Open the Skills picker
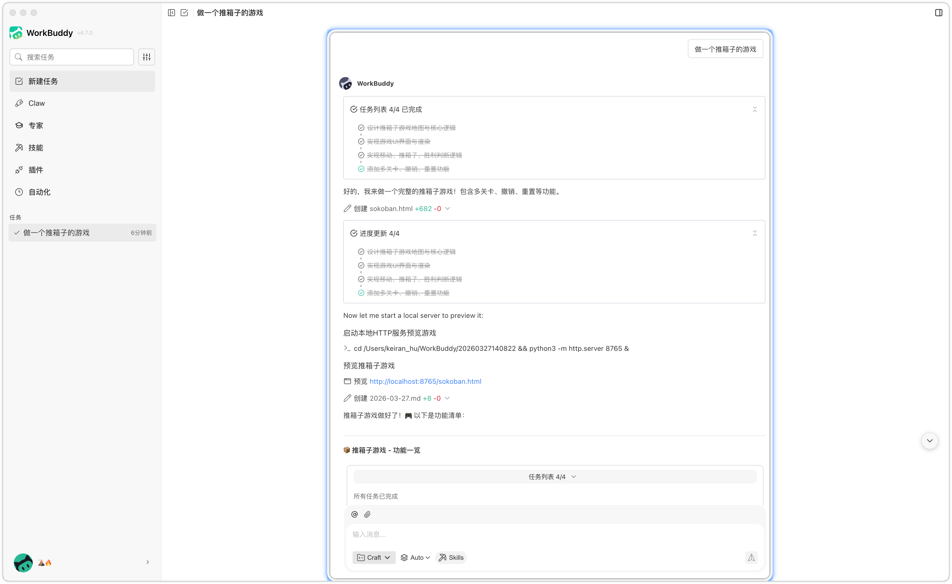This screenshot has width=952, height=584. [451, 557]
